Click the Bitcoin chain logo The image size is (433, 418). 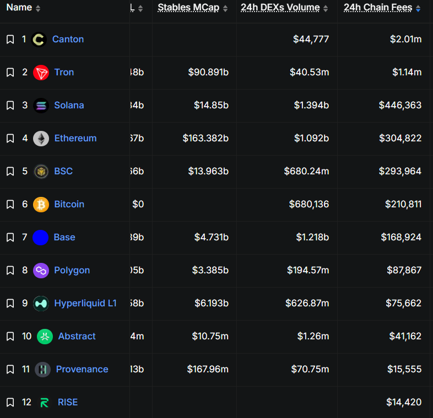[41, 205]
